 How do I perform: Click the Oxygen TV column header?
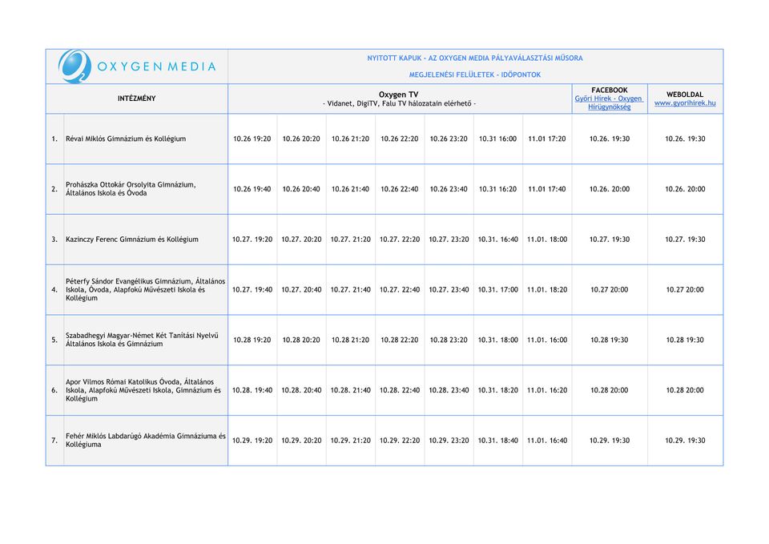pyautogui.click(x=398, y=95)
